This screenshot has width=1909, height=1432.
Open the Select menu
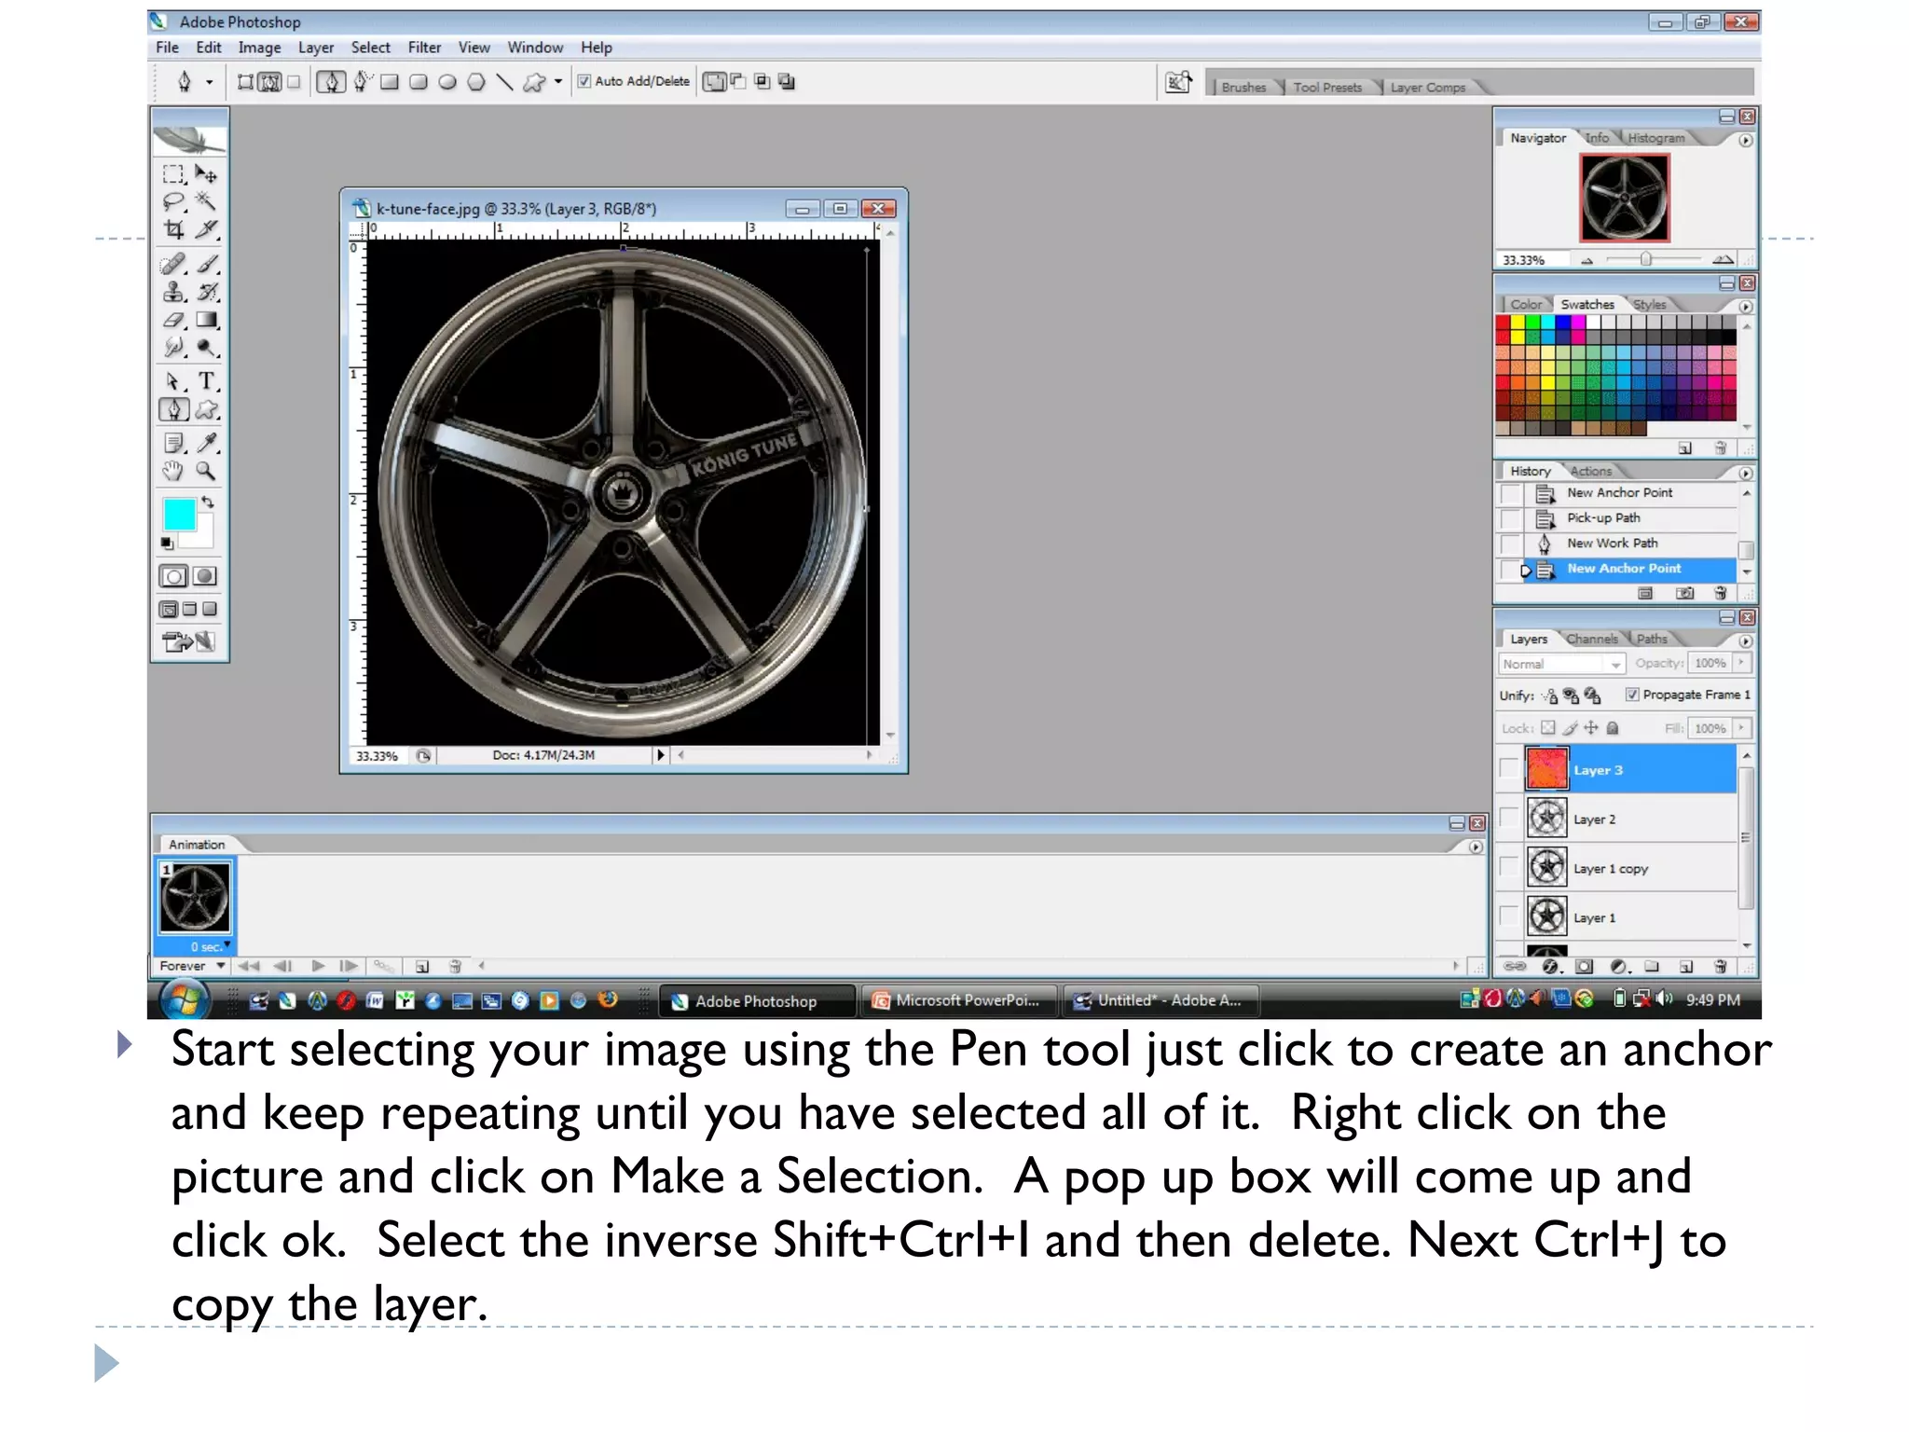coord(370,48)
